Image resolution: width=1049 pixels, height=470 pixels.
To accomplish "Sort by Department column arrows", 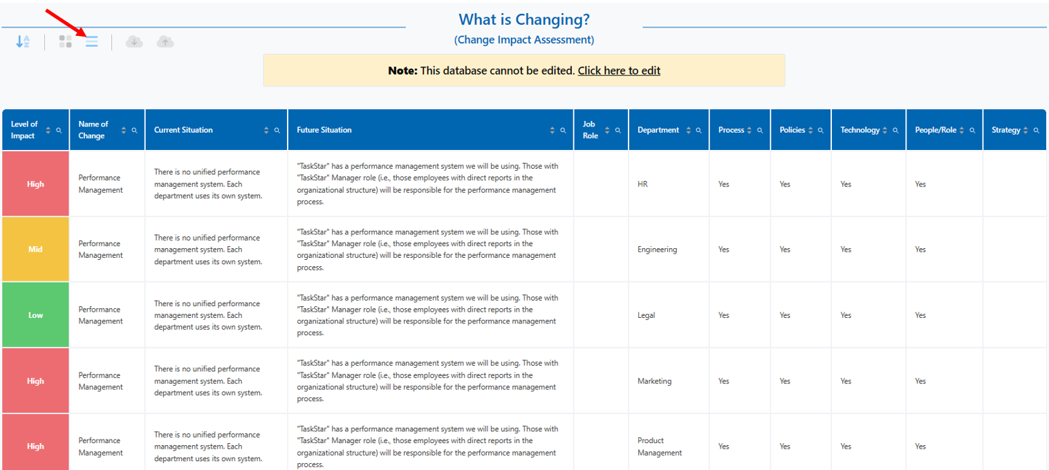I will pos(688,130).
